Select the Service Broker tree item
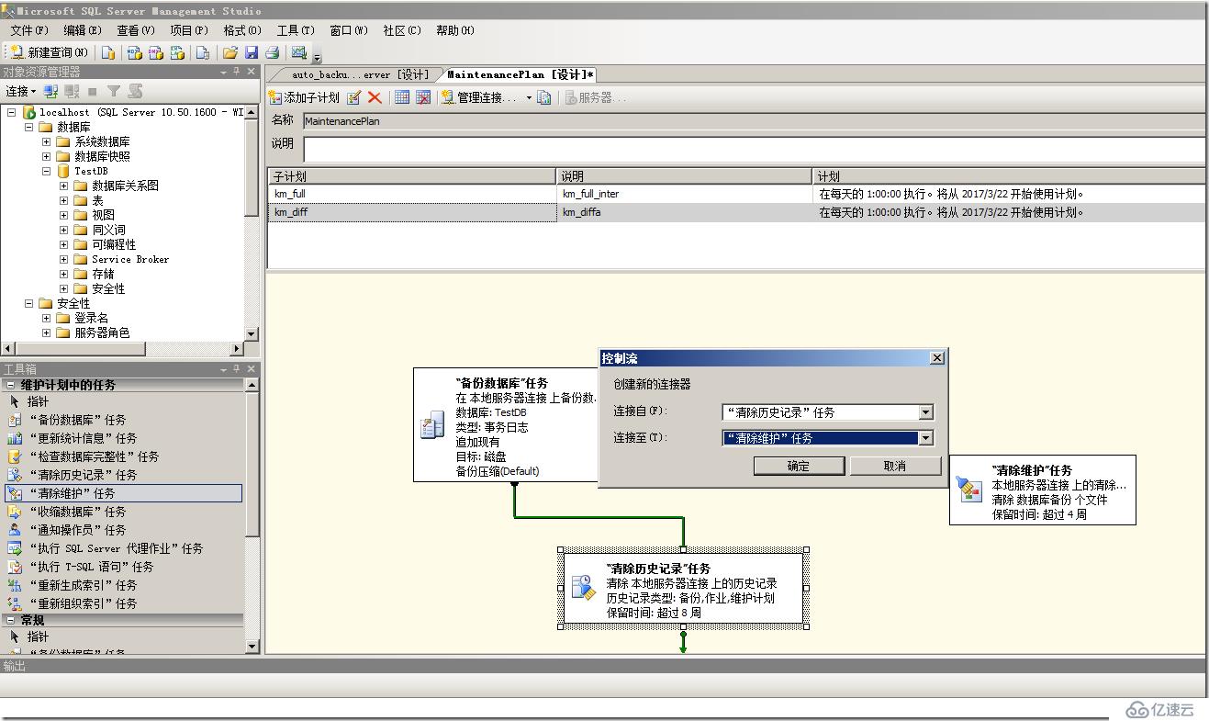This screenshot has height=721, width=1209. 129,259
